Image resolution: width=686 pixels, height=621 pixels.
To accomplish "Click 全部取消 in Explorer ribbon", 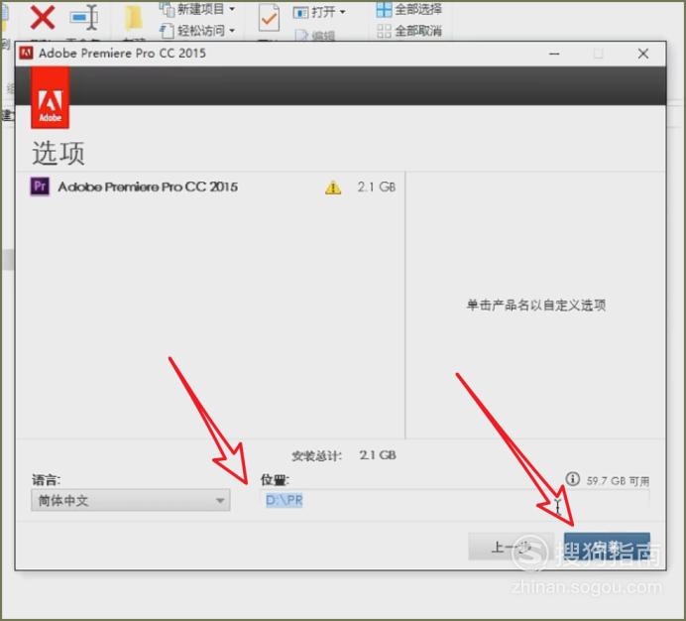I will click(409, 31).
